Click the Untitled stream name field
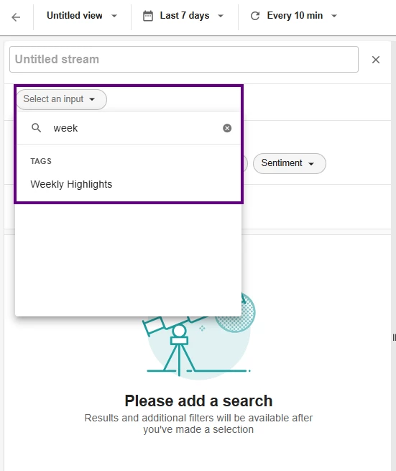This screenshot has width=396, height=471. (x=184, y=60)
